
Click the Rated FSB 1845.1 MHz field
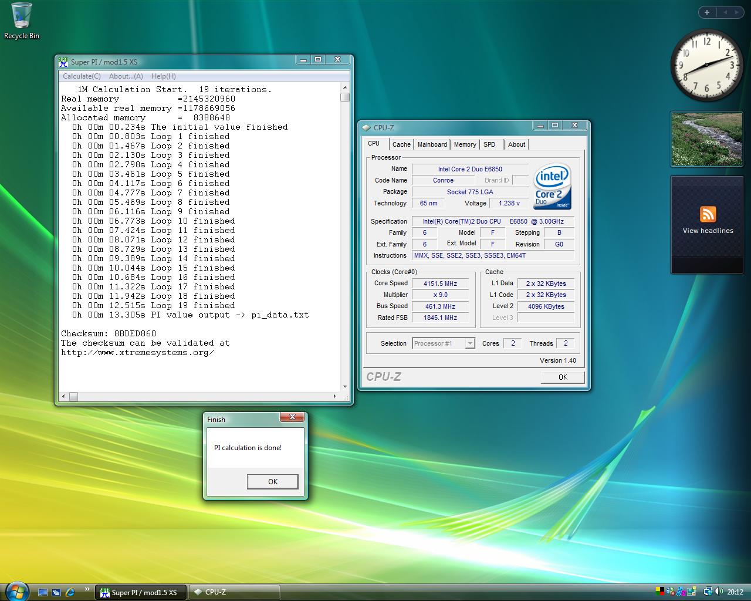[440, 318]
